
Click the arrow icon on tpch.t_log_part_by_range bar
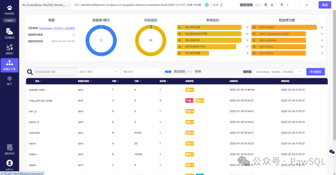254,34
